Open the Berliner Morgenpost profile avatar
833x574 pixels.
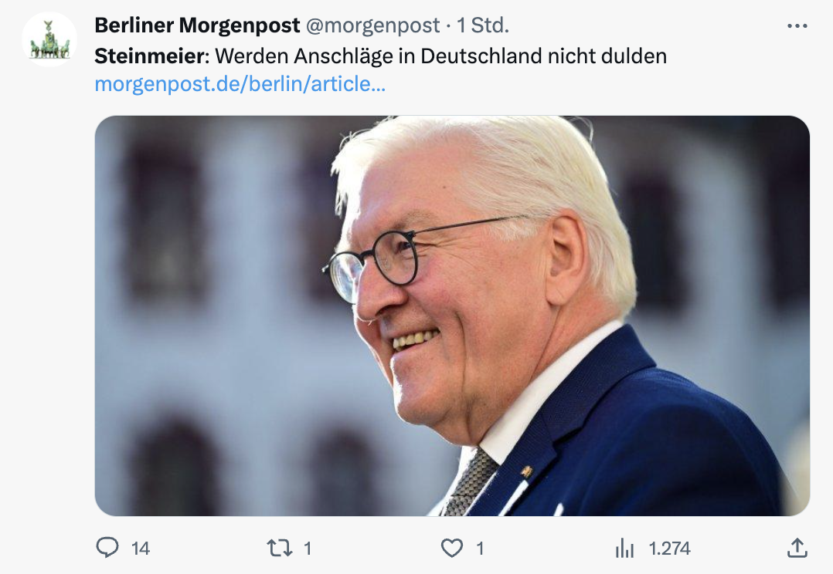point(49,39)
